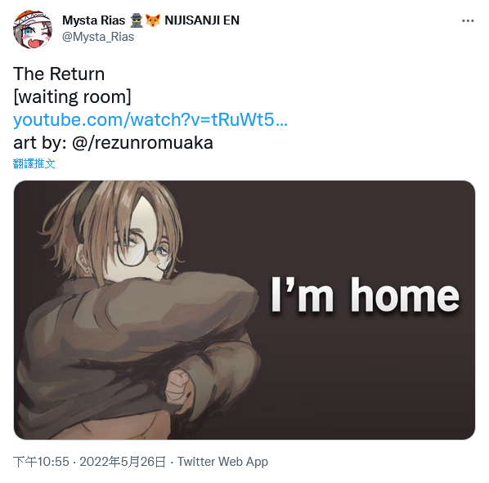Click the 下午10:55 timestamp
Screen dimensions: 489x483
click(41, 462)
